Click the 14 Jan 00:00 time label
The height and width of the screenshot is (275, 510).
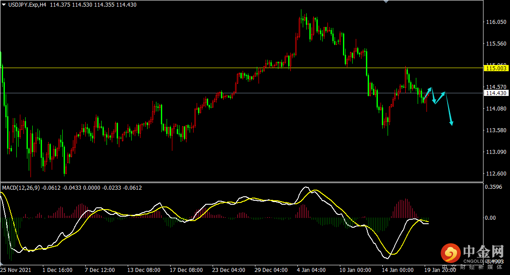[397, 270]
